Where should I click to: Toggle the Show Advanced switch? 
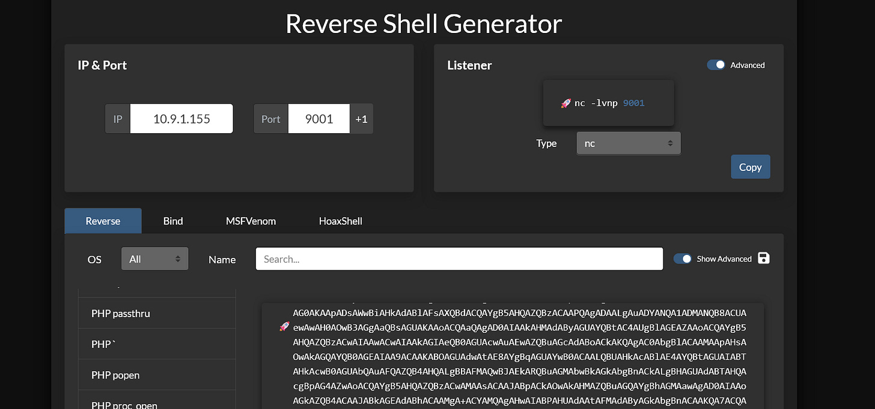coord(682,258)
